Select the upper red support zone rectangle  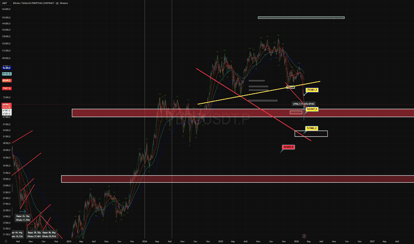point(243,113)
